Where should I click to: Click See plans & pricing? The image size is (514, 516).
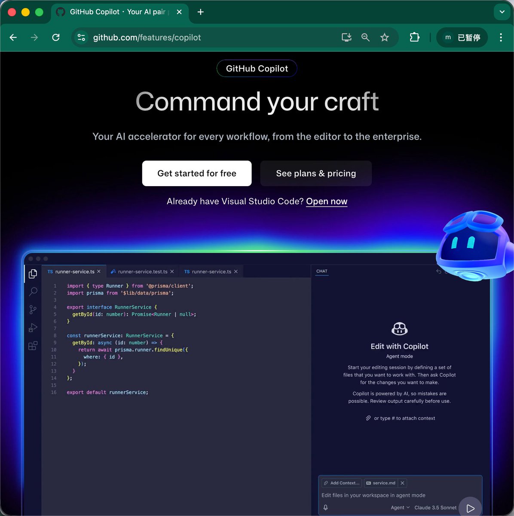point(316,173)
